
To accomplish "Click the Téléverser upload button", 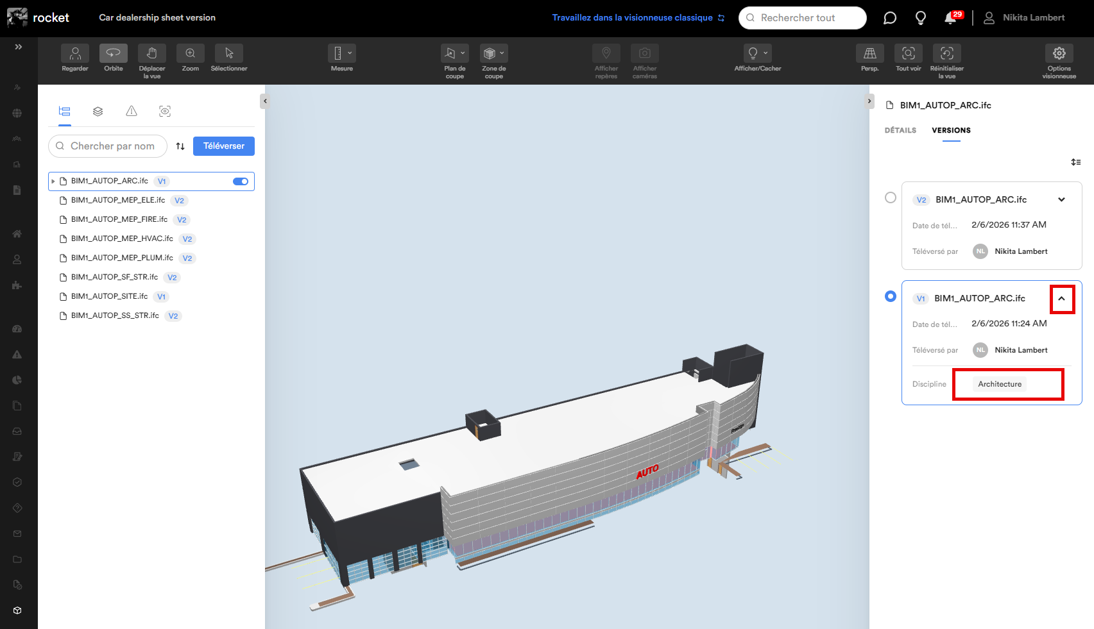I will coord(223,146).
